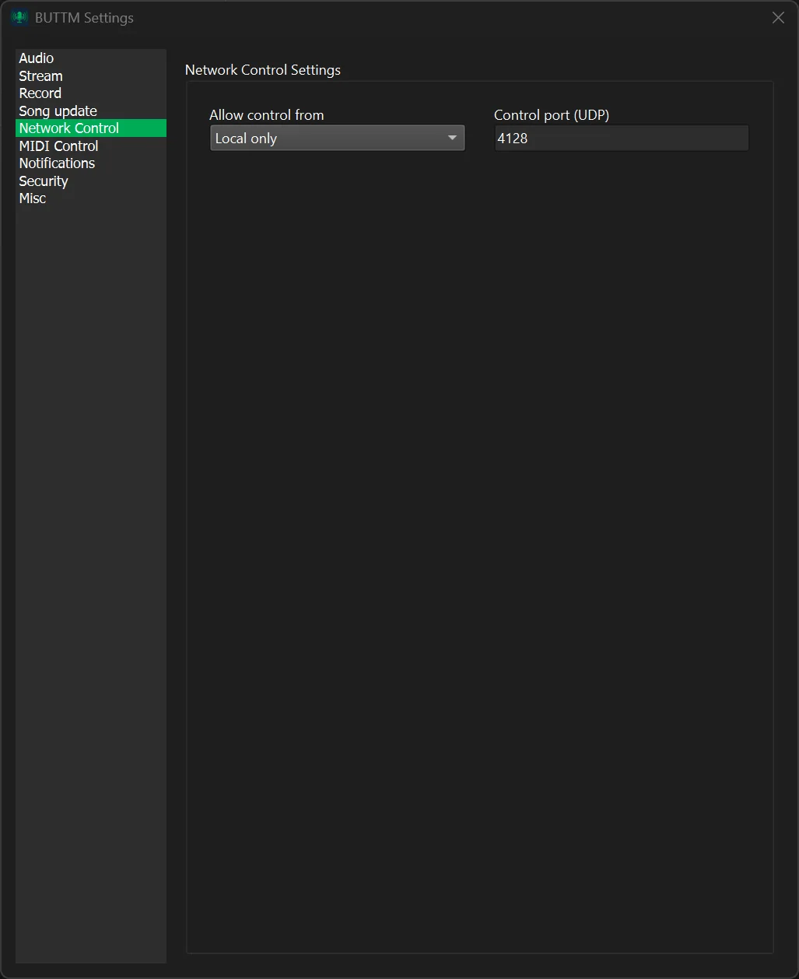This screenshot has height=979, width=799.
Task: Select the Local only option display
Action: tap(246, 138)
